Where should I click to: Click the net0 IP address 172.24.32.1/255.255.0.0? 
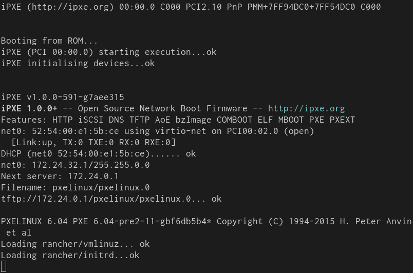coord(91,165)
